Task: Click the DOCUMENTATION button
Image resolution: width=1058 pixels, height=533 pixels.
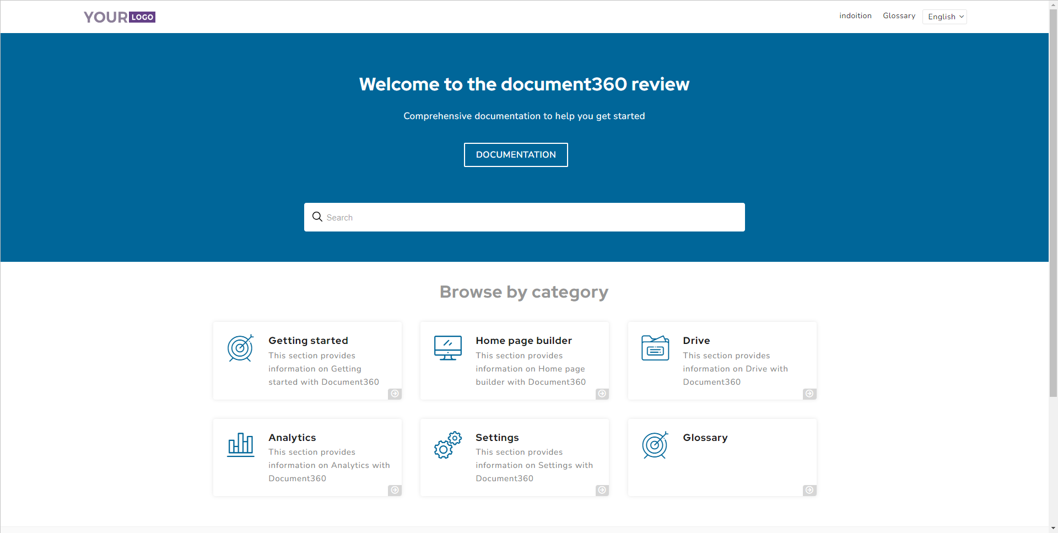Action: click(516, 155)
